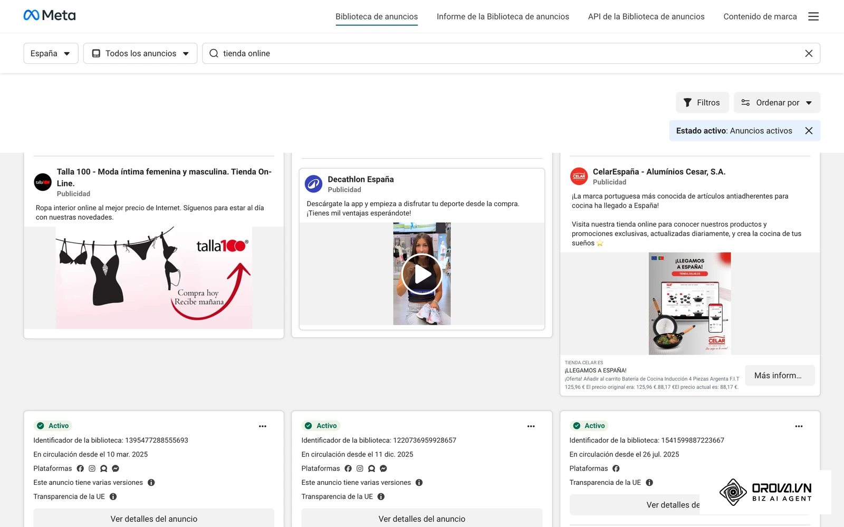Click Audience Network icon in ad 1220736959928657
Image resolution: width=844 pixels, height=527 pixels.
click(372, 469)
